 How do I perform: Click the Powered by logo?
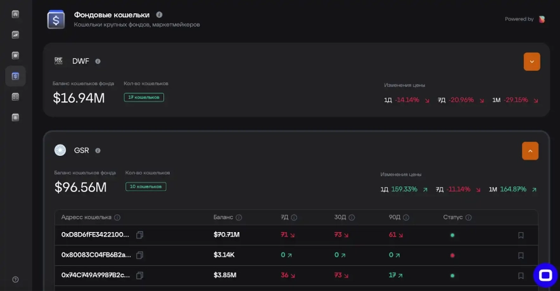pyautogui.click(x=542, y=19)
